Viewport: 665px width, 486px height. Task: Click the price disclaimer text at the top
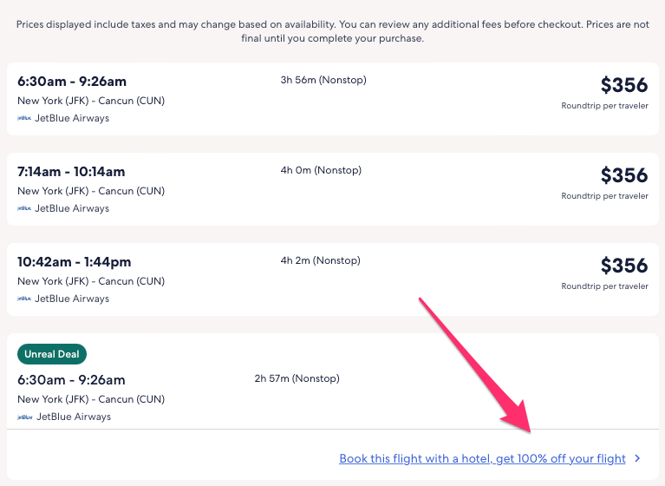[x=332, y=31]
